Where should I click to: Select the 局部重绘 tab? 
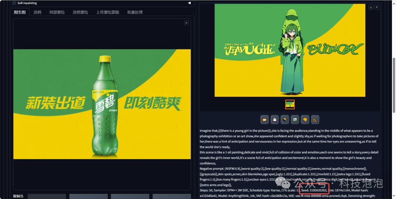tap(57, 12)
